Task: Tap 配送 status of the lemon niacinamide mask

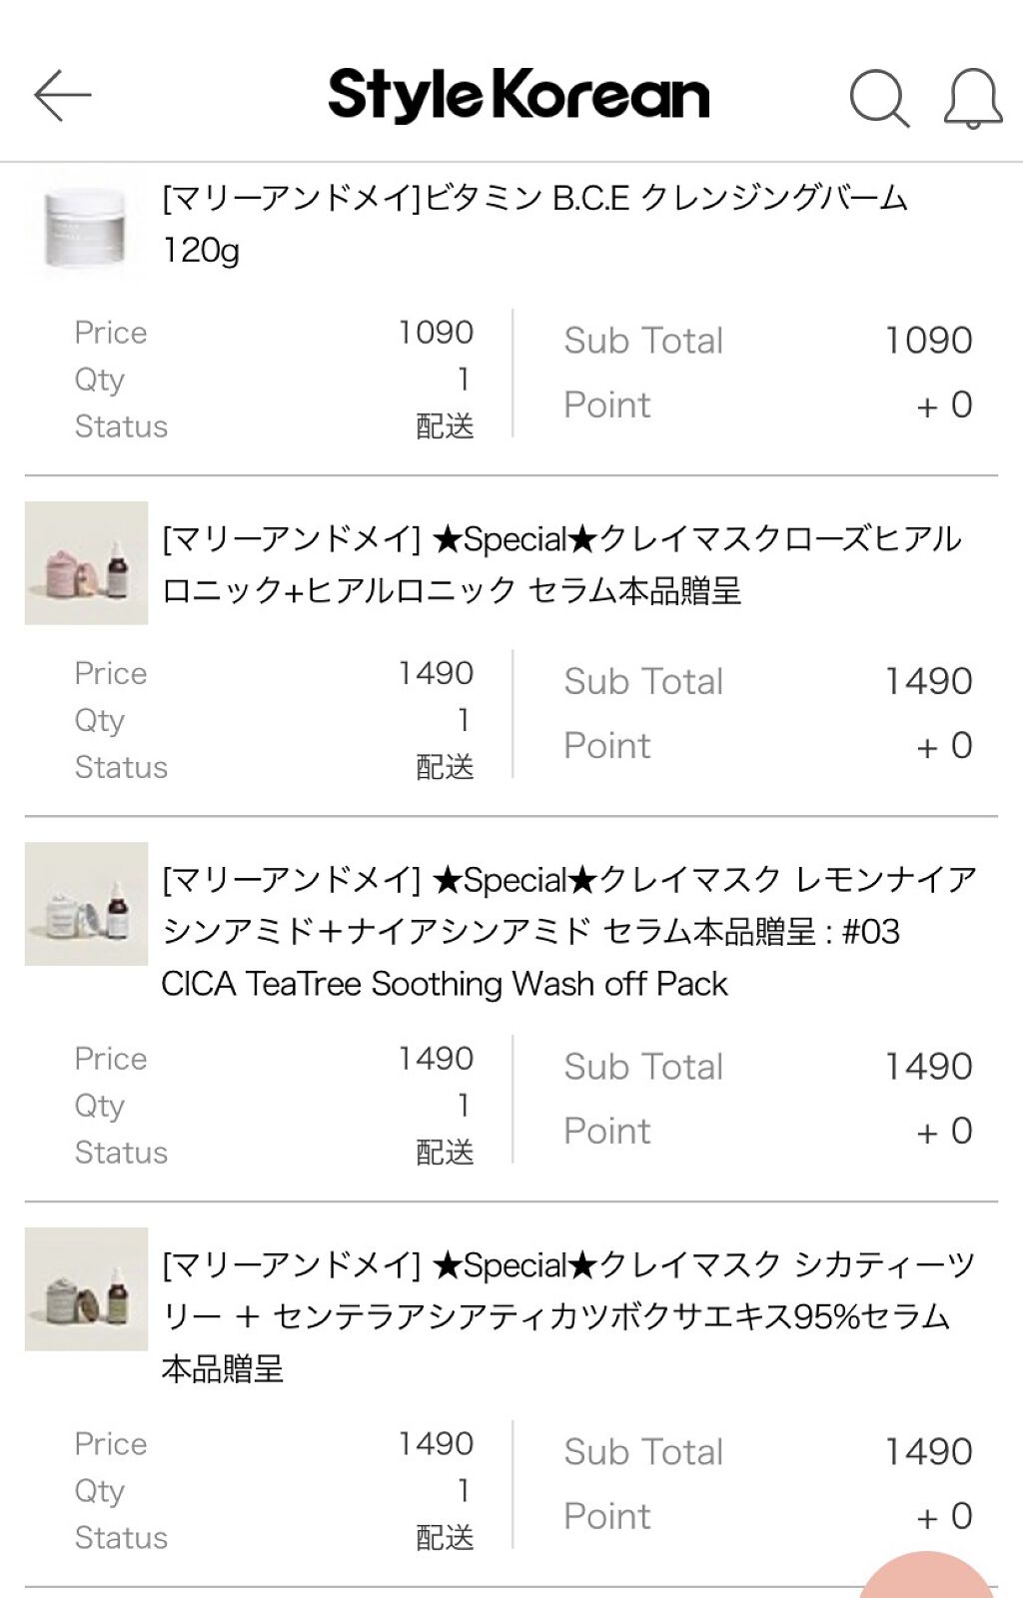Action: [445, 1153]
